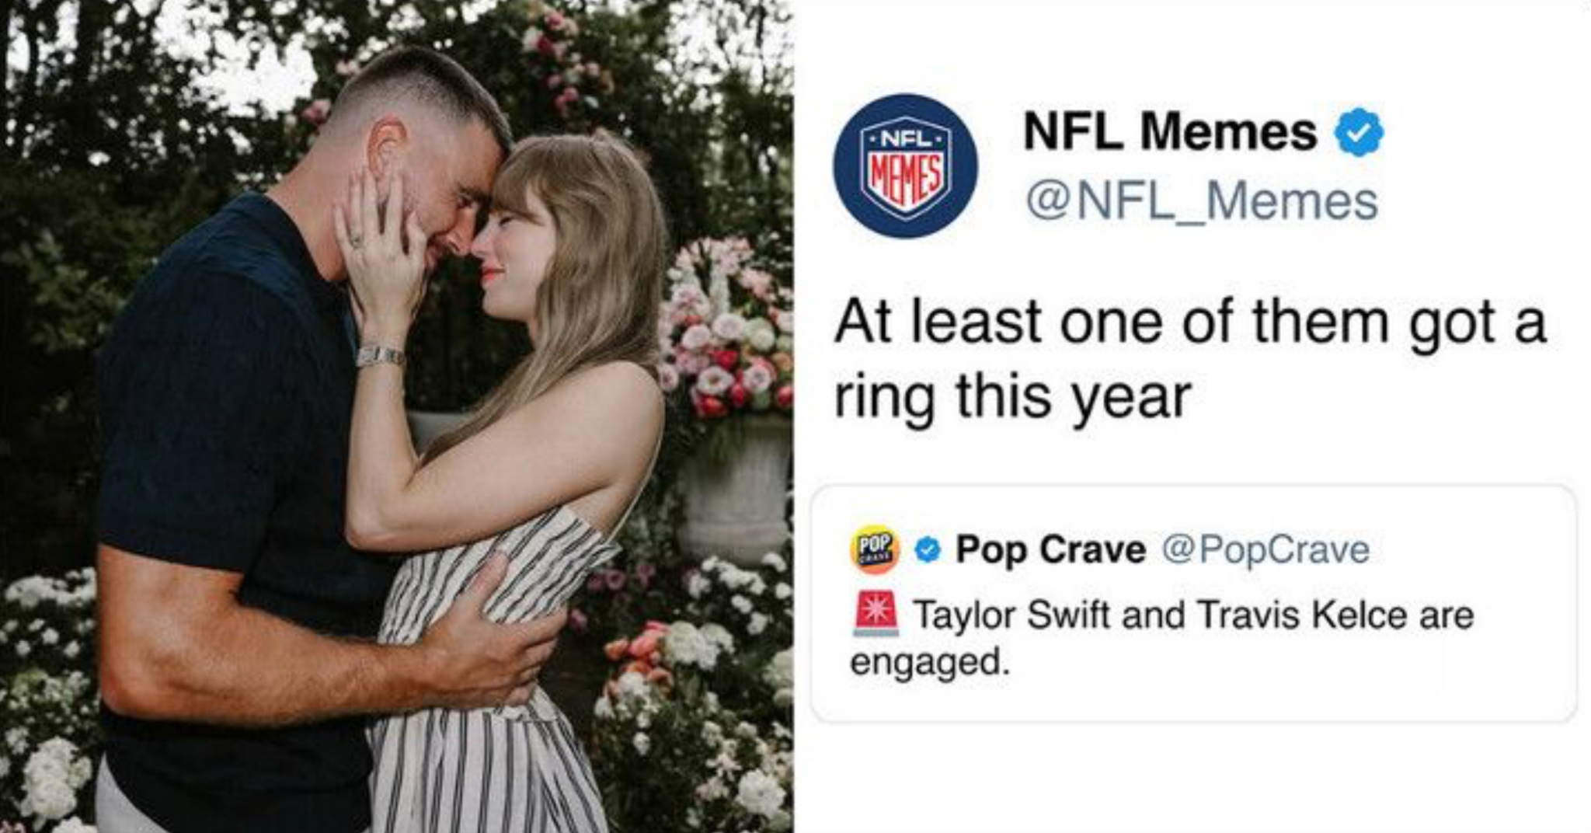Click the Pop Crave verified checkmark badge
Image resolution: width=1591 pixels, height=833 pixels.
point(927,551)
